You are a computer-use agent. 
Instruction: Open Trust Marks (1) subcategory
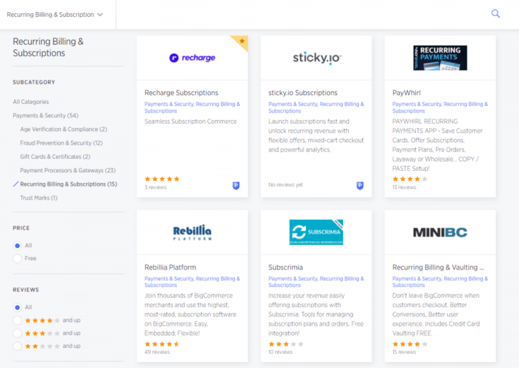[39, 198]
